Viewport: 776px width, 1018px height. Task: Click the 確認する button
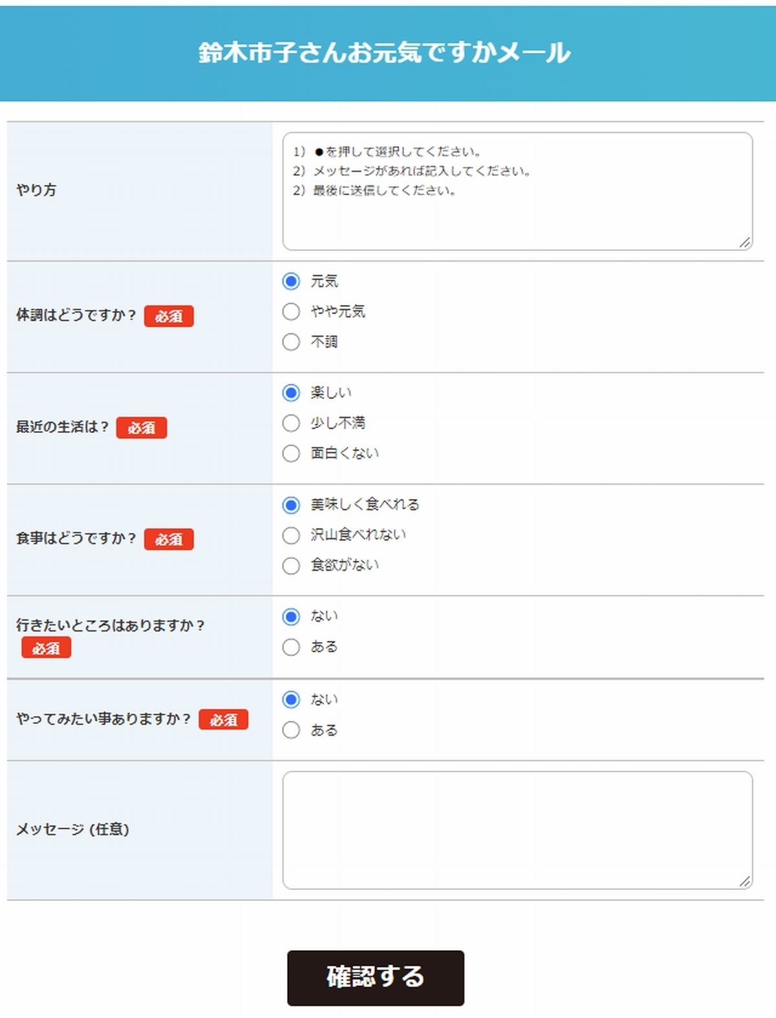click(x=375, y=977)
